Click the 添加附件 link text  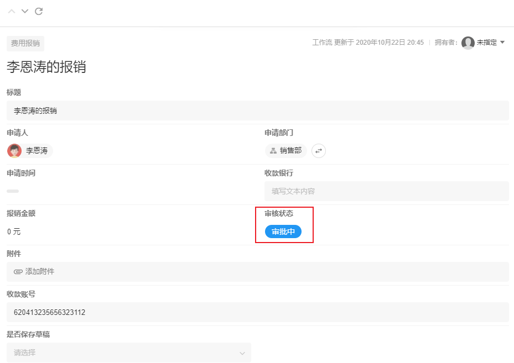(x=40, y=272)
